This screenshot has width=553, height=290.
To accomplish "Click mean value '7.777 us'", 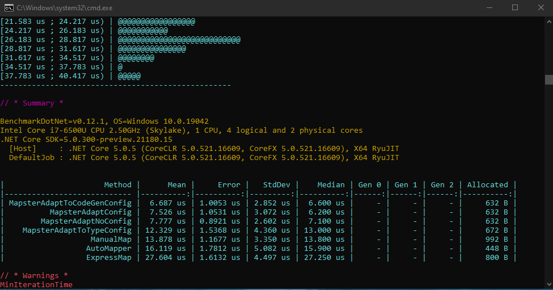I will [167, 221].
